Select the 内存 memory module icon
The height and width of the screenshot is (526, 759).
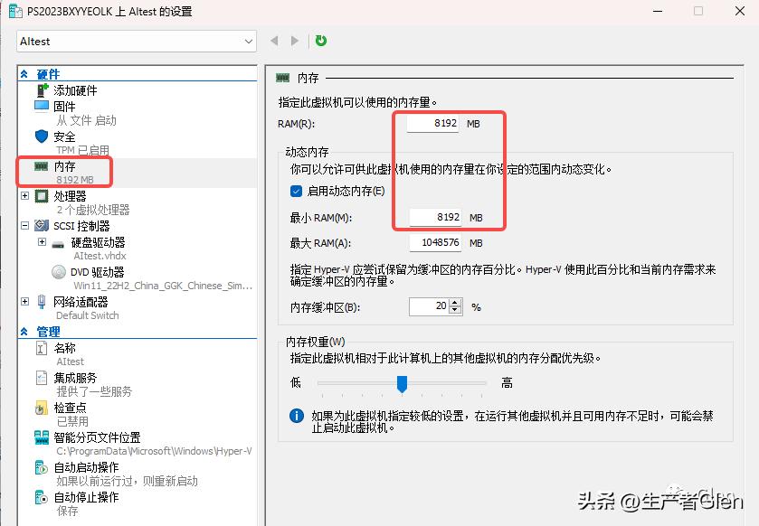coord(42,167)
